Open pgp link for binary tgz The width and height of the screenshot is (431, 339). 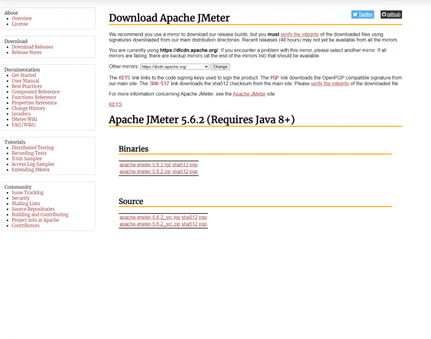tap(193, 165)
